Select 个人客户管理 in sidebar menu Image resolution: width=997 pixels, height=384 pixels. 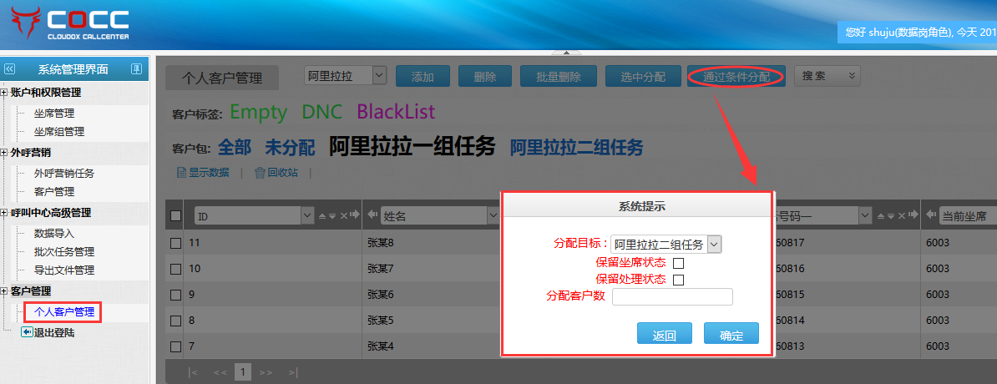click(63, 312)
